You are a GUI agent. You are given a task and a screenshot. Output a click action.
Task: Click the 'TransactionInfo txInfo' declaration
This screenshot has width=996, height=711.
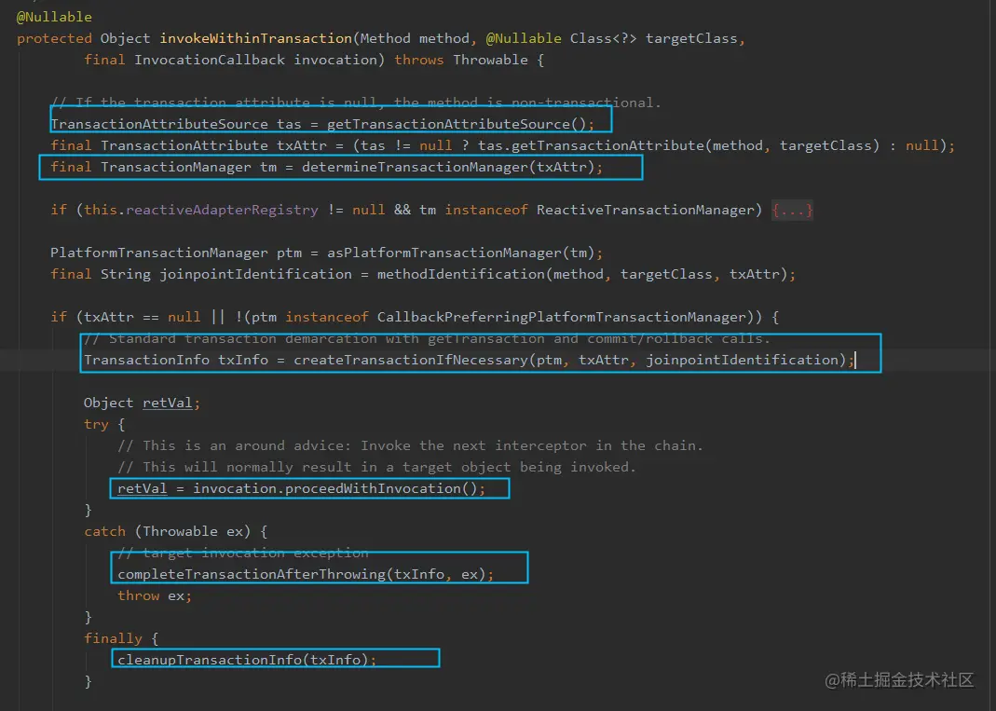coord(176,360)
